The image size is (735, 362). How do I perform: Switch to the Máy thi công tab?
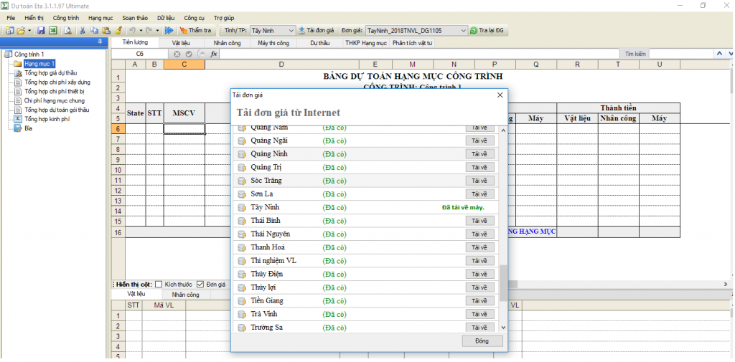click(273, 43)
